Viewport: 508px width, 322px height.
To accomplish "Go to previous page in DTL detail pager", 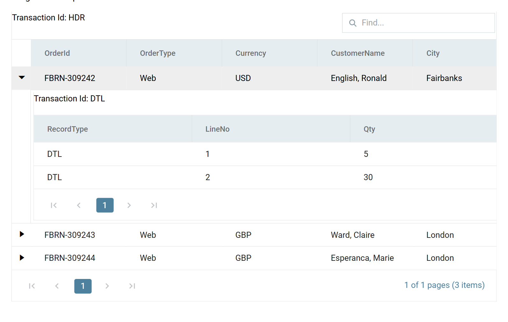I will tap(79, 205).
